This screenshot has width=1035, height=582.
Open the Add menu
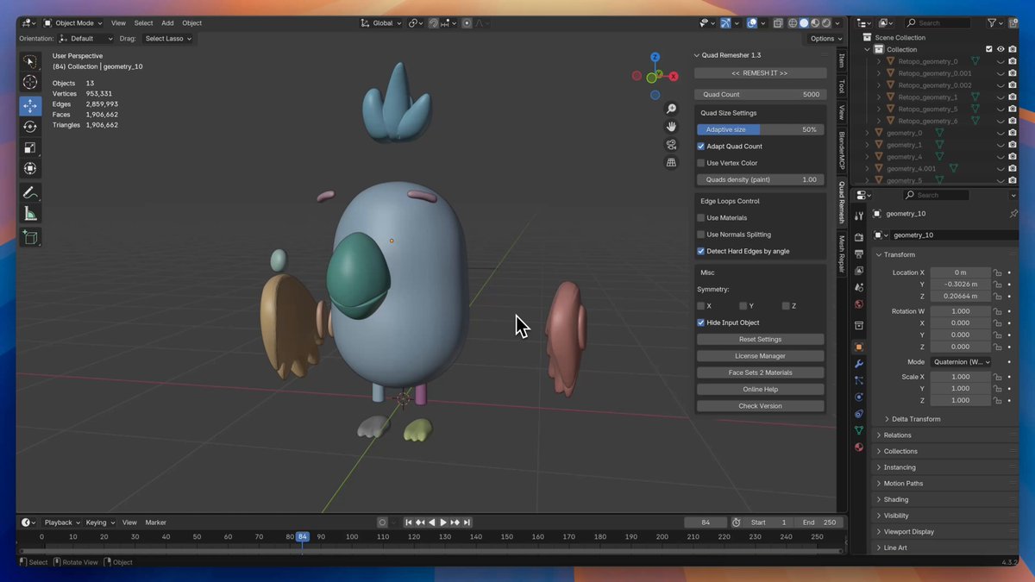[x=167, y=23]
